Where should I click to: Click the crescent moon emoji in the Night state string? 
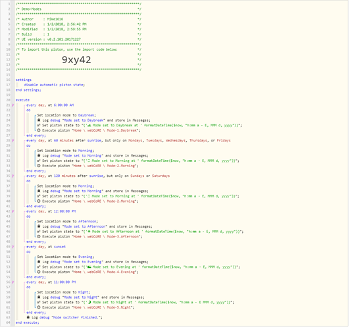[x=89, y=303]
